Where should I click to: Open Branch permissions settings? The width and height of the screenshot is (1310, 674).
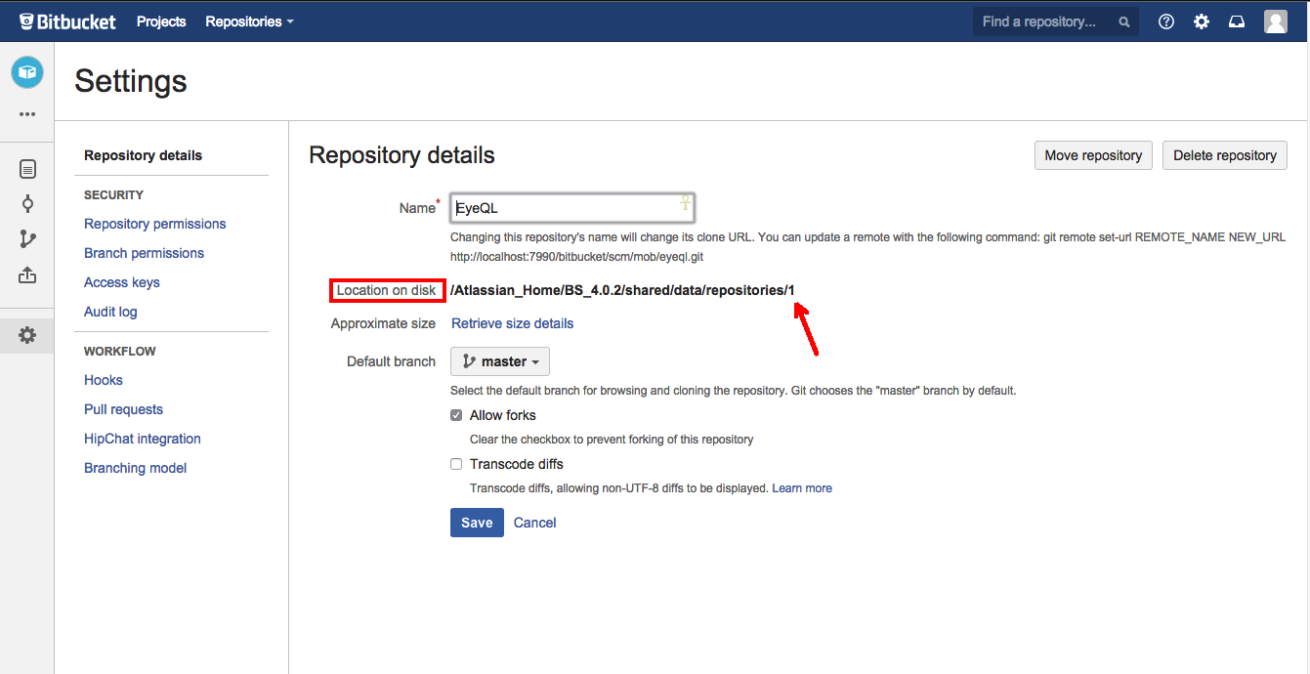click(x=145, y=253)
